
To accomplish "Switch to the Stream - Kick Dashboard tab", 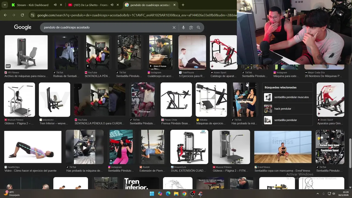I will coord(32,5).
